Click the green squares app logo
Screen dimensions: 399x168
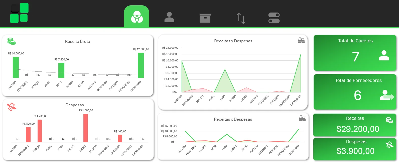point(19,13)
